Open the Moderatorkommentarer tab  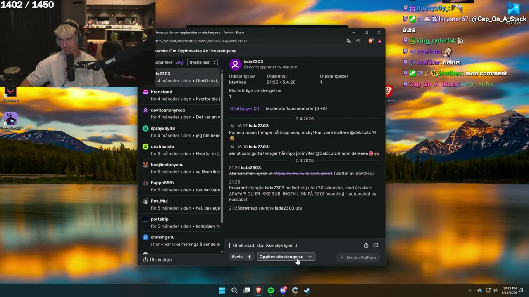296,108
